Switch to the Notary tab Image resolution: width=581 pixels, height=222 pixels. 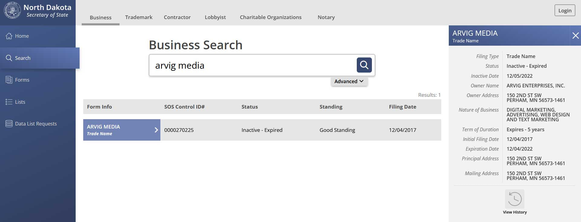[326, 17]
